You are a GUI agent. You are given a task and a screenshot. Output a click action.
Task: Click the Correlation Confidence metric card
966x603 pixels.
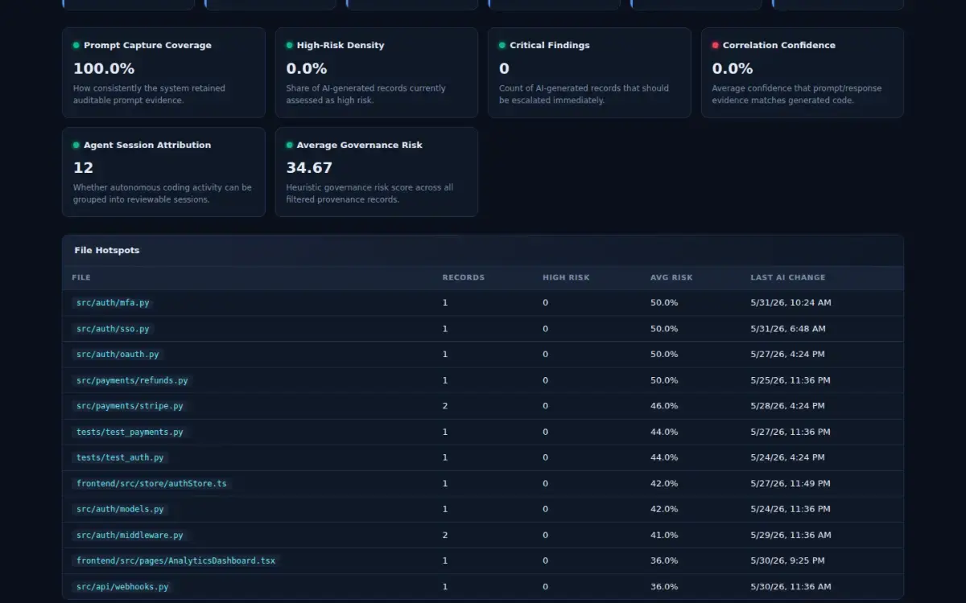[803, 73]
